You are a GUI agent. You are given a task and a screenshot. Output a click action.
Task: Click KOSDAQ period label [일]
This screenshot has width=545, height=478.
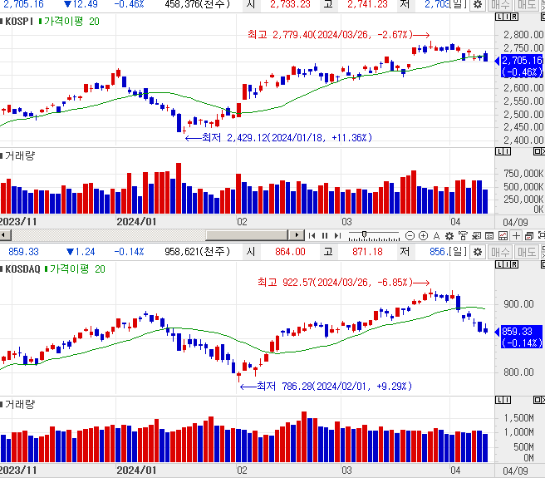tap(458, 251)
